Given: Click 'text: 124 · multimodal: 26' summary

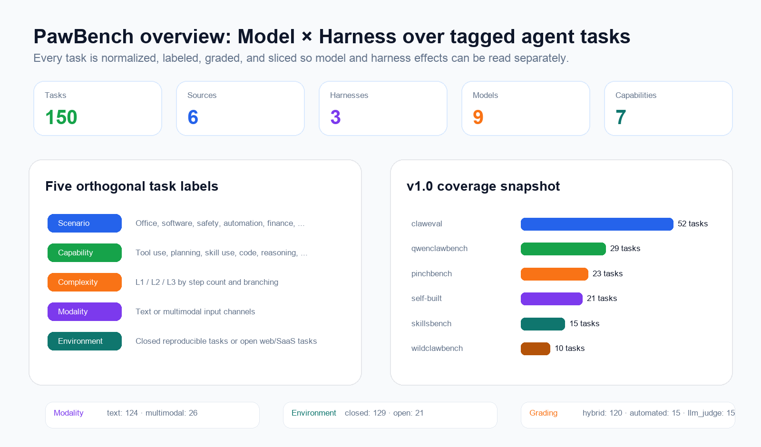Looking at the screenshot, I should click(152, 413).
